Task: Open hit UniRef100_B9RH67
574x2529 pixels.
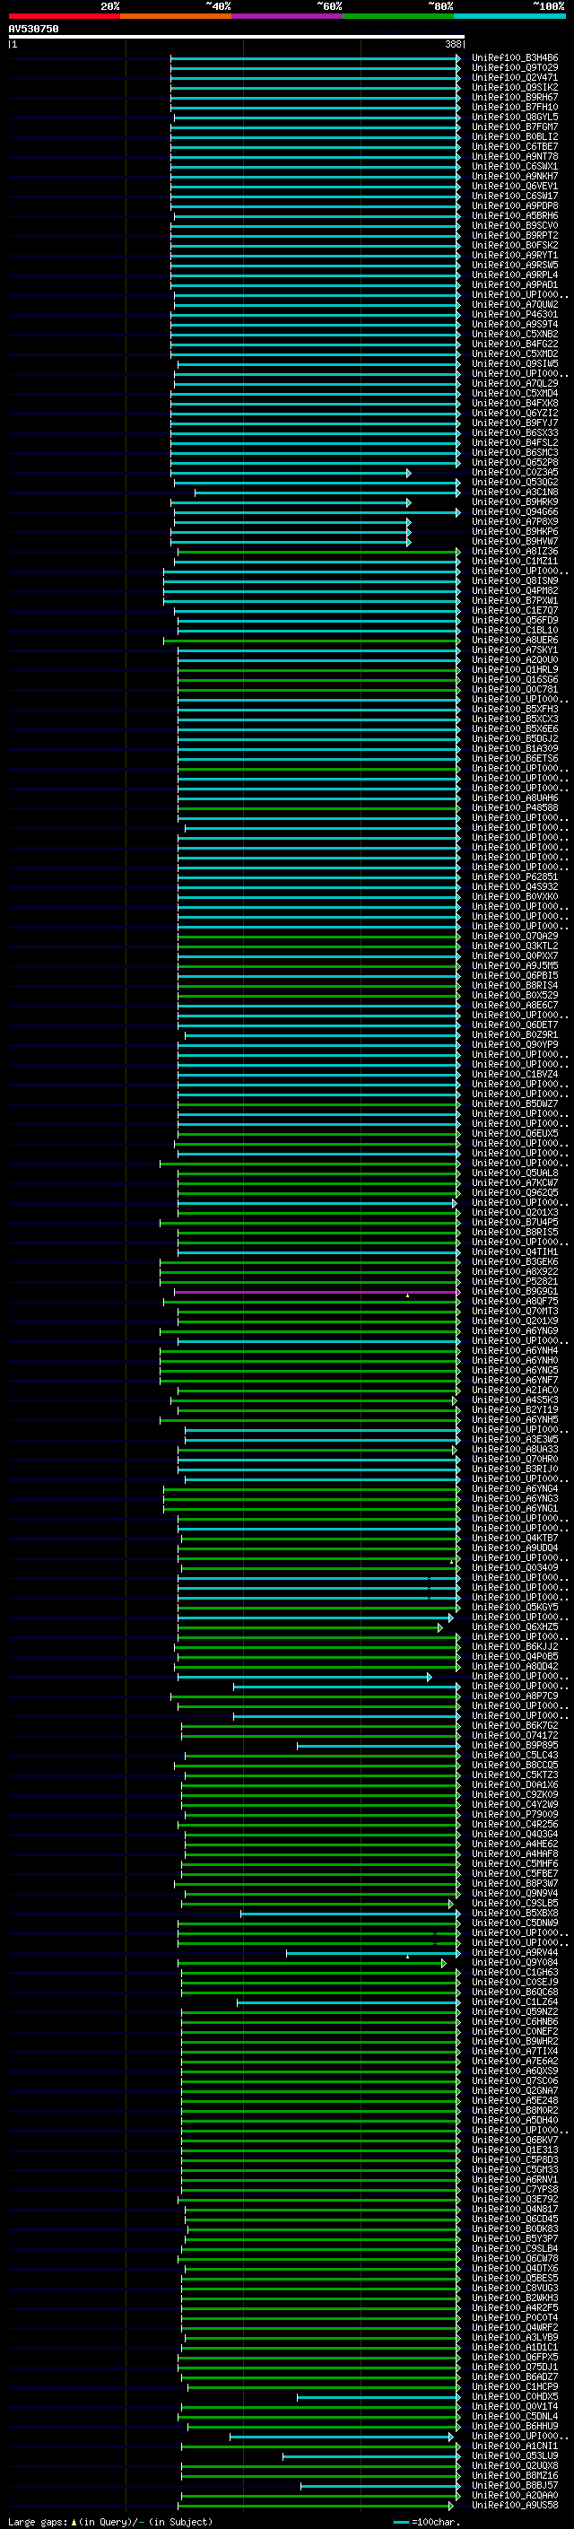Action: [515, 97]
